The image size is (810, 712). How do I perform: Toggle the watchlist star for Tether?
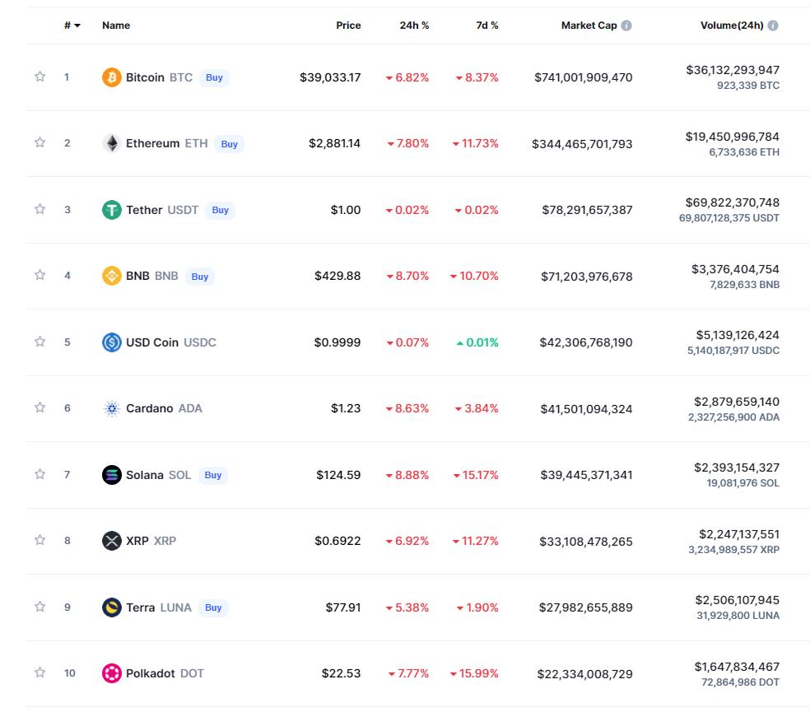coord(40,209)
